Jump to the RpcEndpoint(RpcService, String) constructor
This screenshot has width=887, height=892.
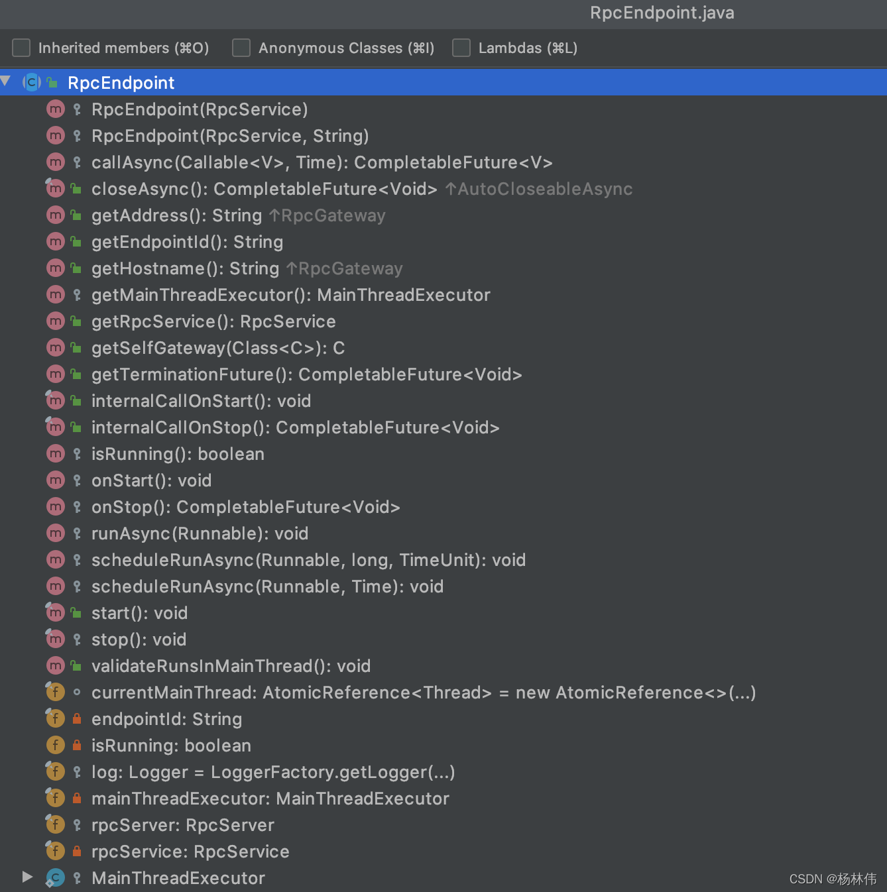pos(230,136)
